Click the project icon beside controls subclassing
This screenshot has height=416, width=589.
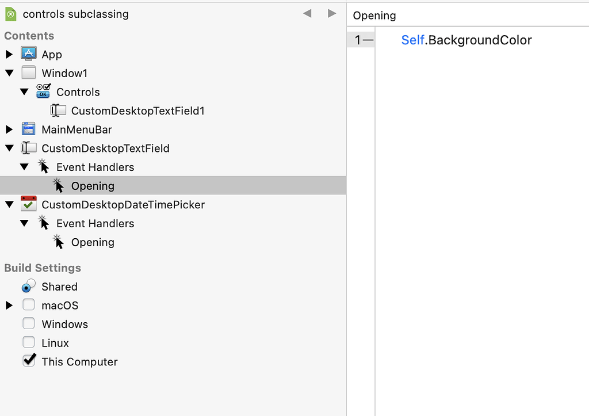click(10, 13)
